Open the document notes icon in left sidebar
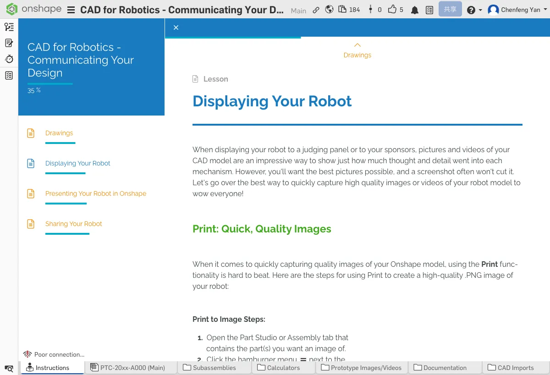The height and width of the screenshot is (375, 550). [x=9, y=43]
